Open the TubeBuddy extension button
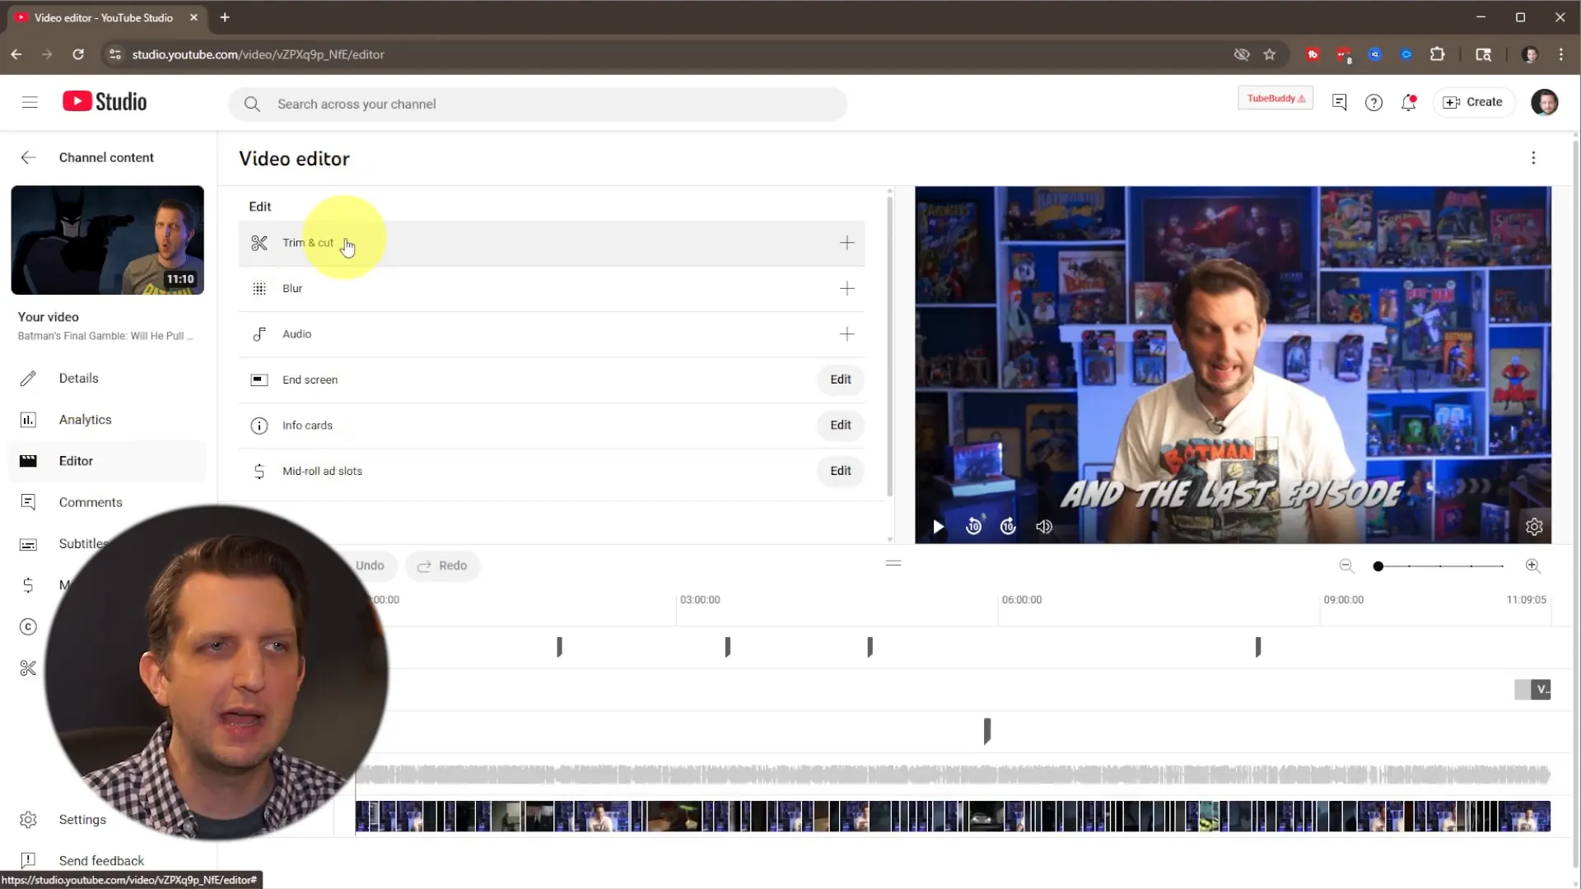Screen dimensions: 1581x889 pos(1276,99)
